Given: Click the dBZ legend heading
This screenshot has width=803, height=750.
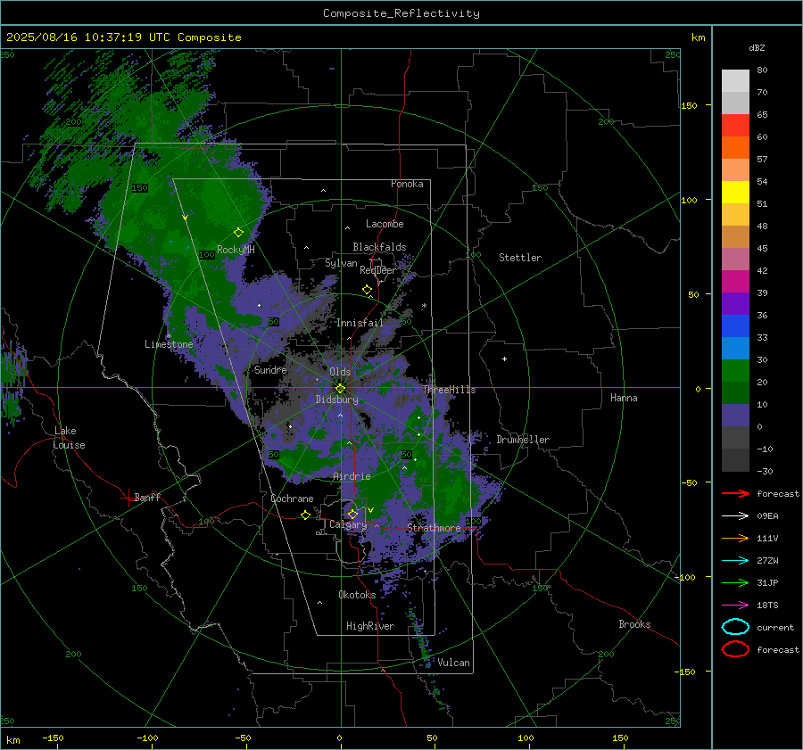Looking at the screenshot, I should click(757, 47).
